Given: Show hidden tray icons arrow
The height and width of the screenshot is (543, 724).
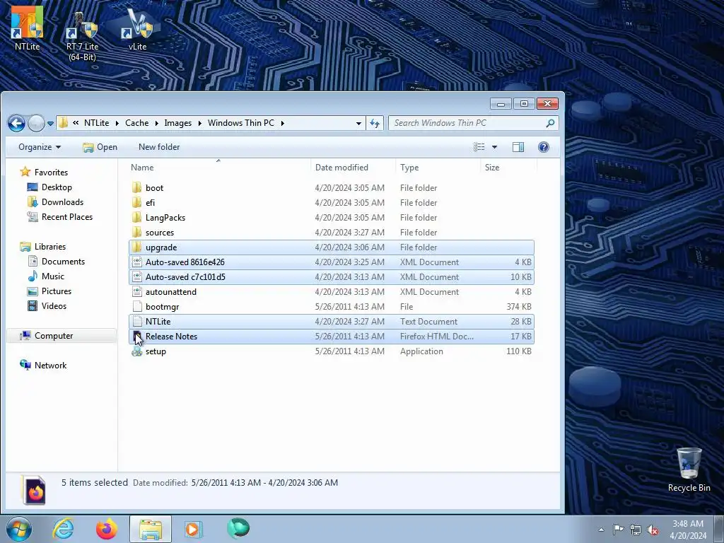Looking at the screenshot, I should coord(601,530).
